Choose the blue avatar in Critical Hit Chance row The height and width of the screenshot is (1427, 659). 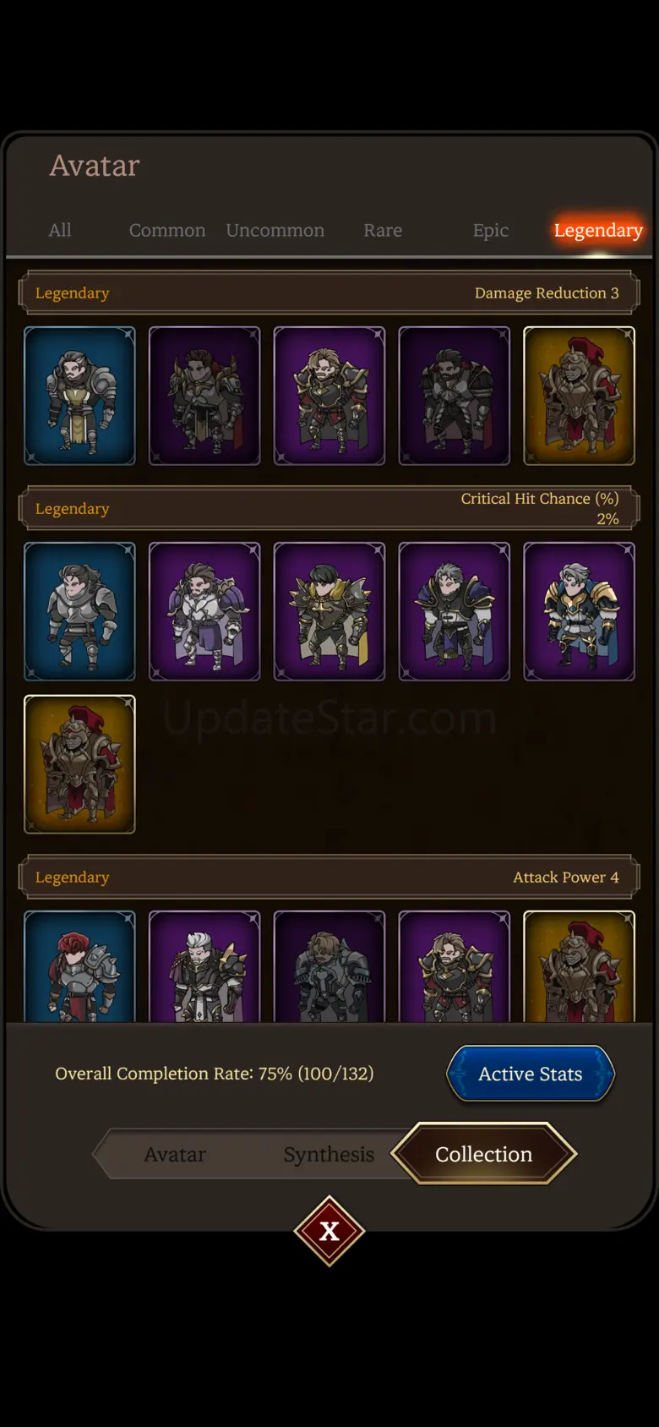point(79,611)
